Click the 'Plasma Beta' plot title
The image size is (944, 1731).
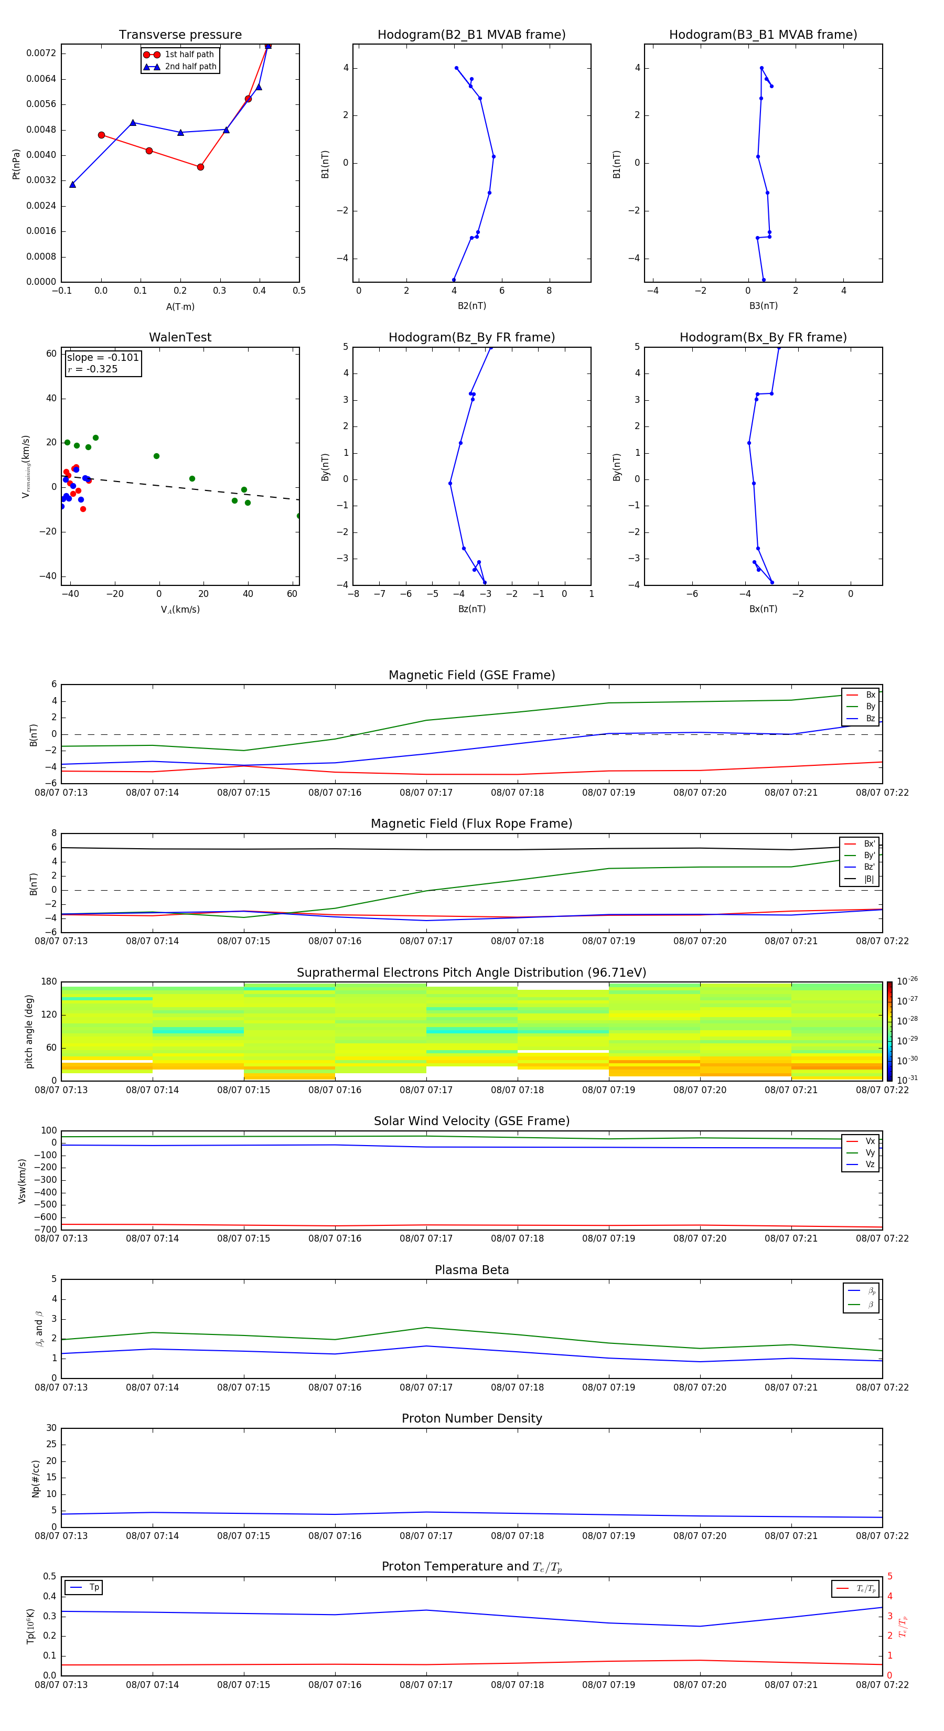pyautogui.click(x=471, y=1270)
